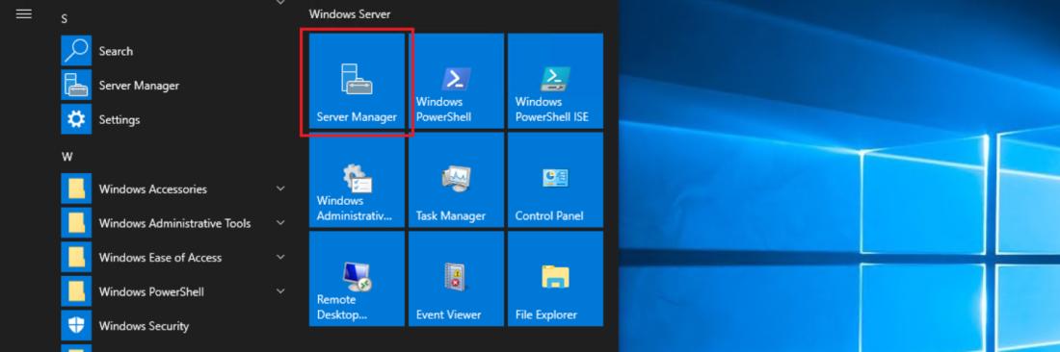Click the Windows Accessories folder icon

pos(76,189)
